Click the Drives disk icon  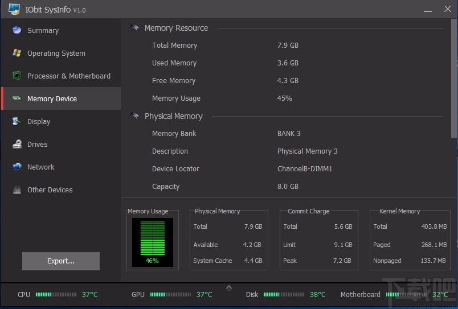[17, 144]
